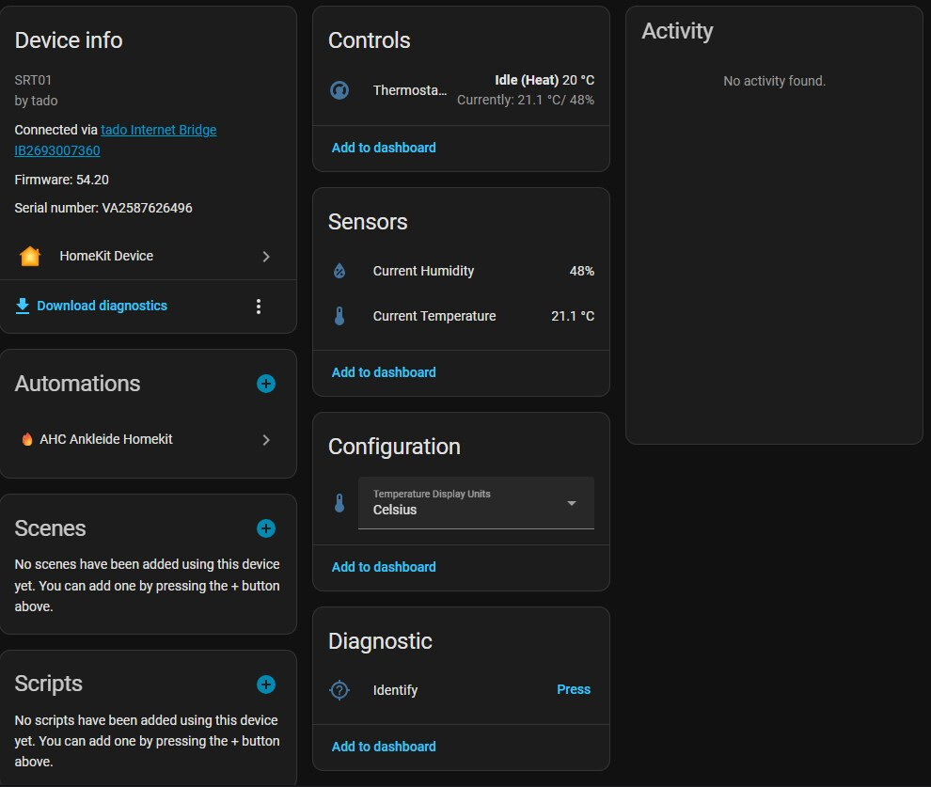Click the thermometer icon in Configuration
This screenshot has width=931, height=787.
click(x=339, y=503)
